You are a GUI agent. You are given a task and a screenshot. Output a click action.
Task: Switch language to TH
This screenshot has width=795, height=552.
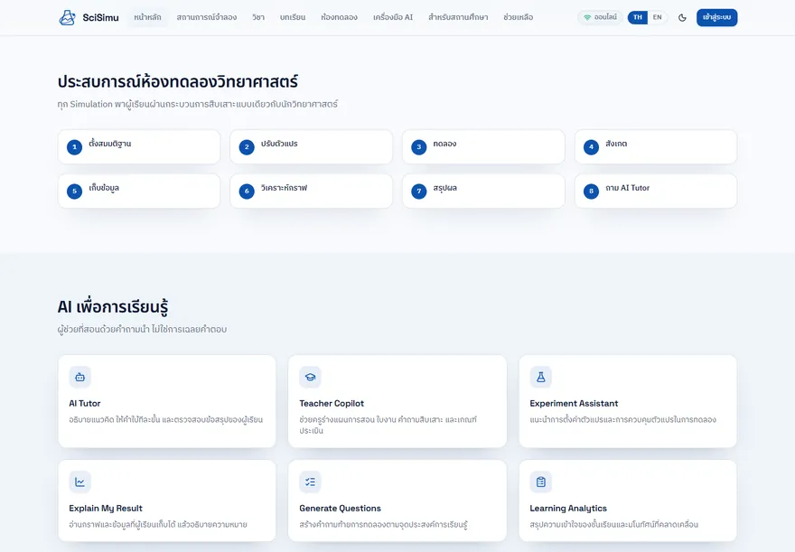638,17
